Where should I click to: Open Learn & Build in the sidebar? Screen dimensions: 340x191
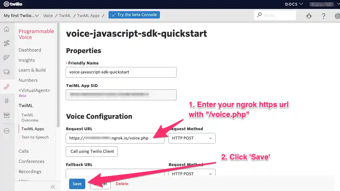tap(32, 70)
